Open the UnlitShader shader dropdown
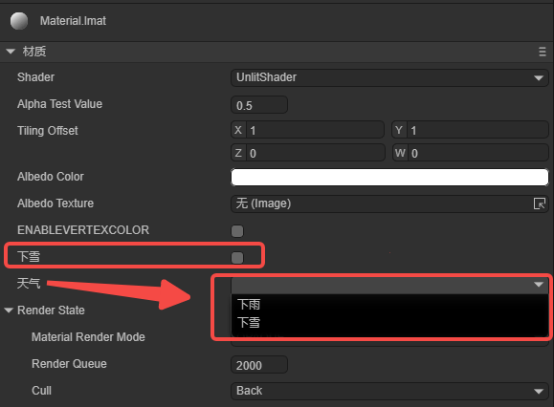The image size is (554, 407). 389,77
